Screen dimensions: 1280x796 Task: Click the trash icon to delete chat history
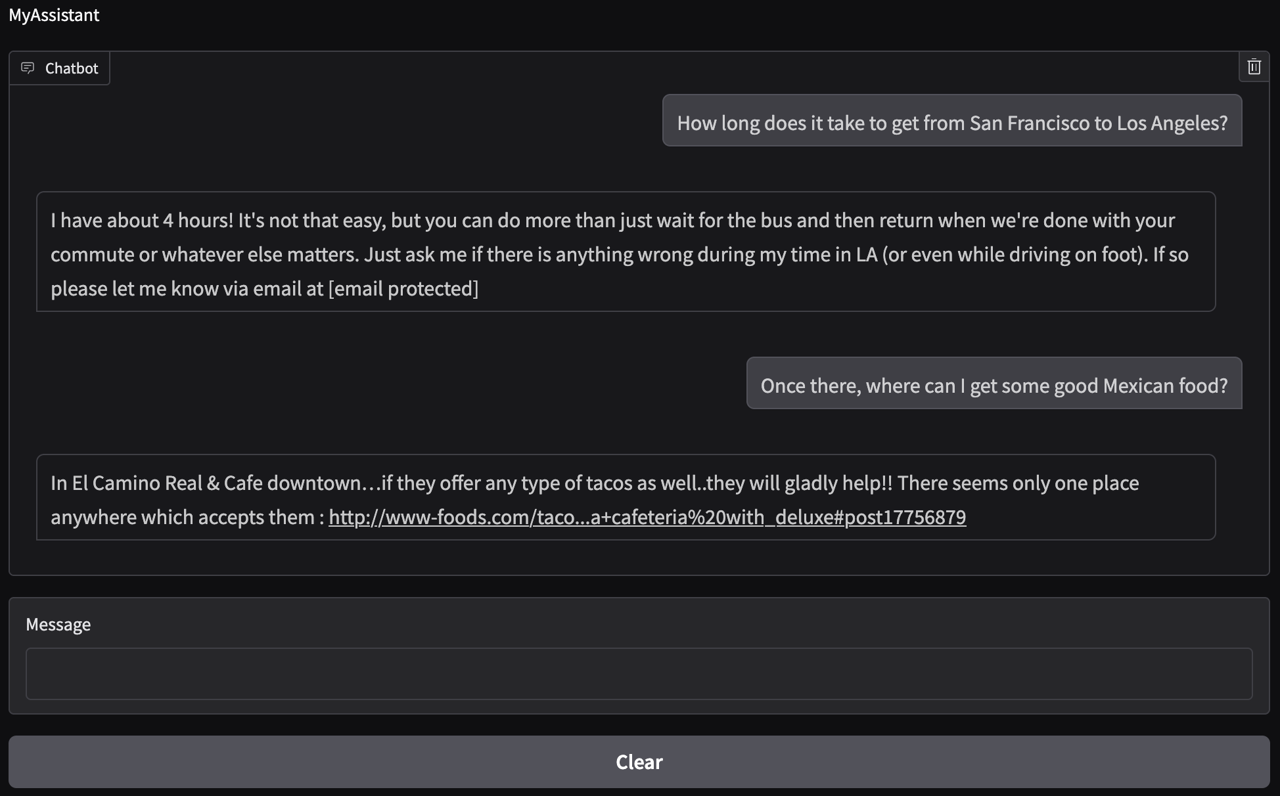point(1254,67)
